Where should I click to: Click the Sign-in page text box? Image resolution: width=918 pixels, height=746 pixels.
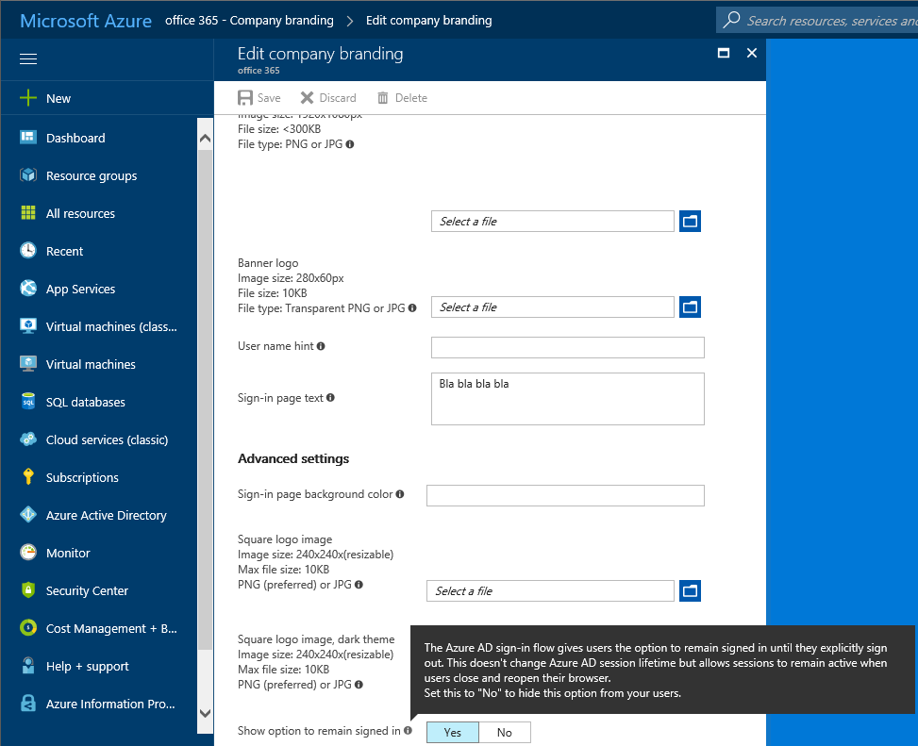pos(567,399)
